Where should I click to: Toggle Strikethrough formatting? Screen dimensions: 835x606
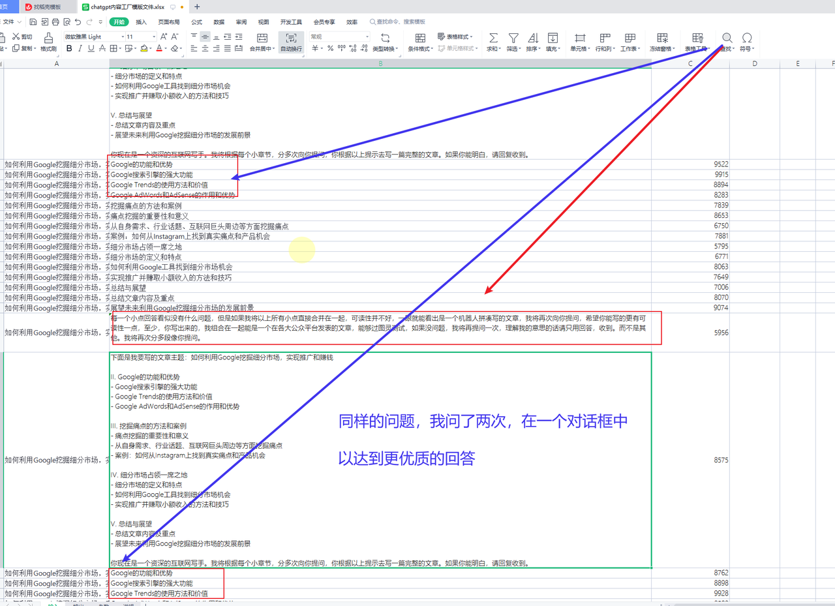pyautogui.click(x=102, y=48)
